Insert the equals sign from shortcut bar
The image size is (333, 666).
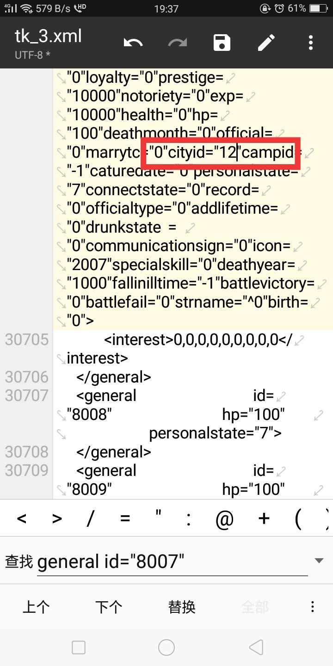(125, 518)
